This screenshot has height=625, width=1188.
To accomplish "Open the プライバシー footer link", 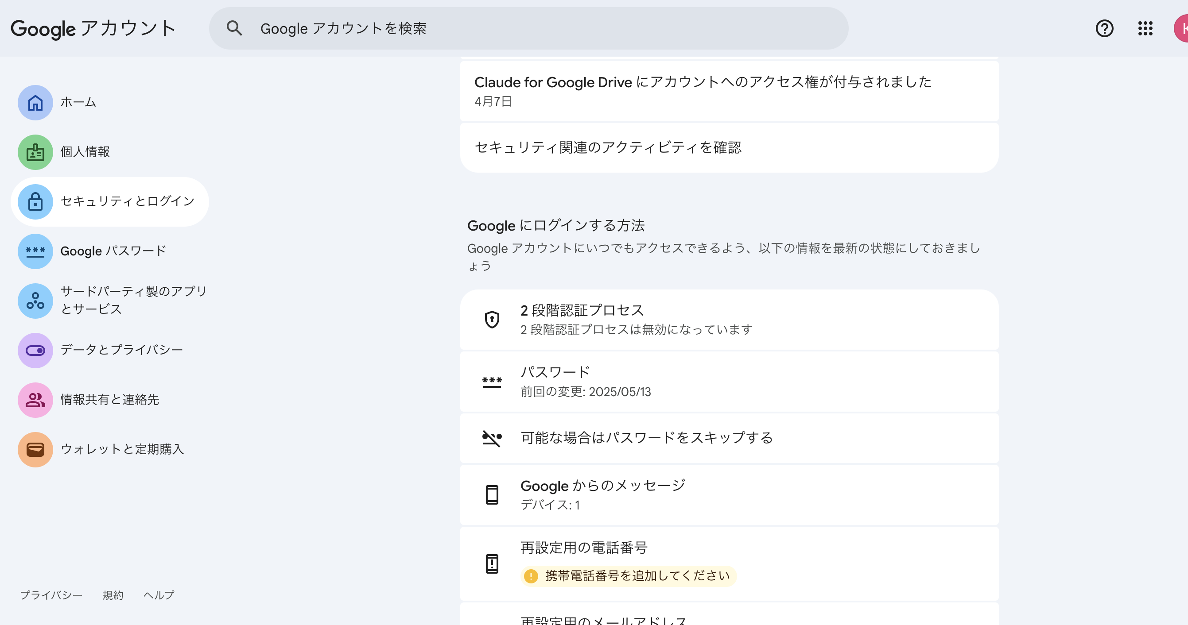I will (51, 595).
